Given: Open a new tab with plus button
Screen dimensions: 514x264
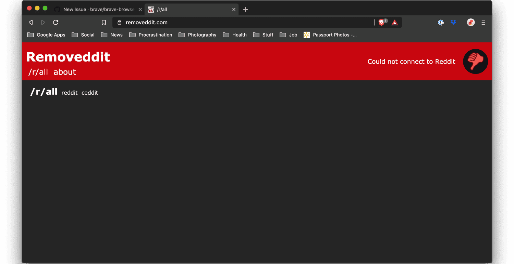Looking at the screenshot, I should 245,10.
